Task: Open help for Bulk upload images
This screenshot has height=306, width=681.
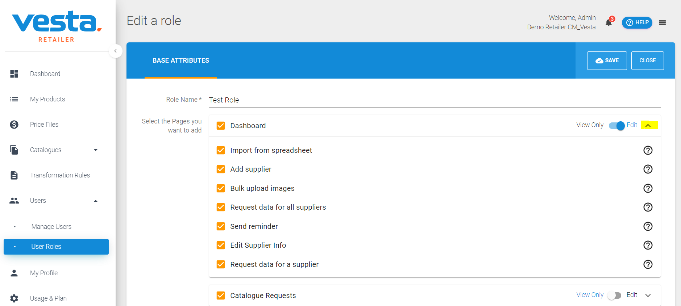Action: 648,188
